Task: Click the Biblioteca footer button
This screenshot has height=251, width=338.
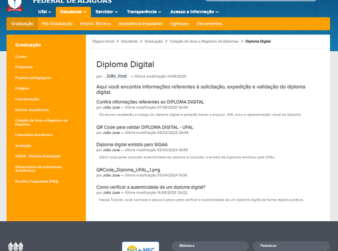Action: tap(210, 246)
